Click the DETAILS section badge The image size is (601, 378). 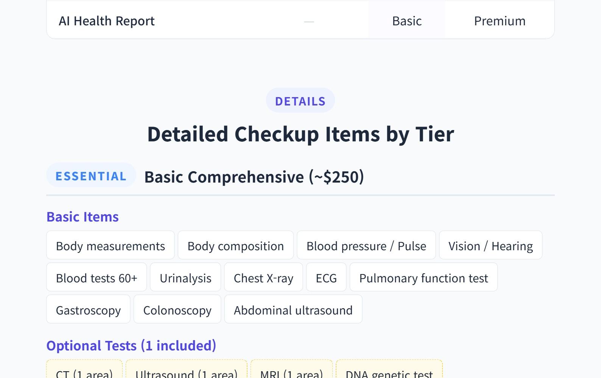[300, 101]
